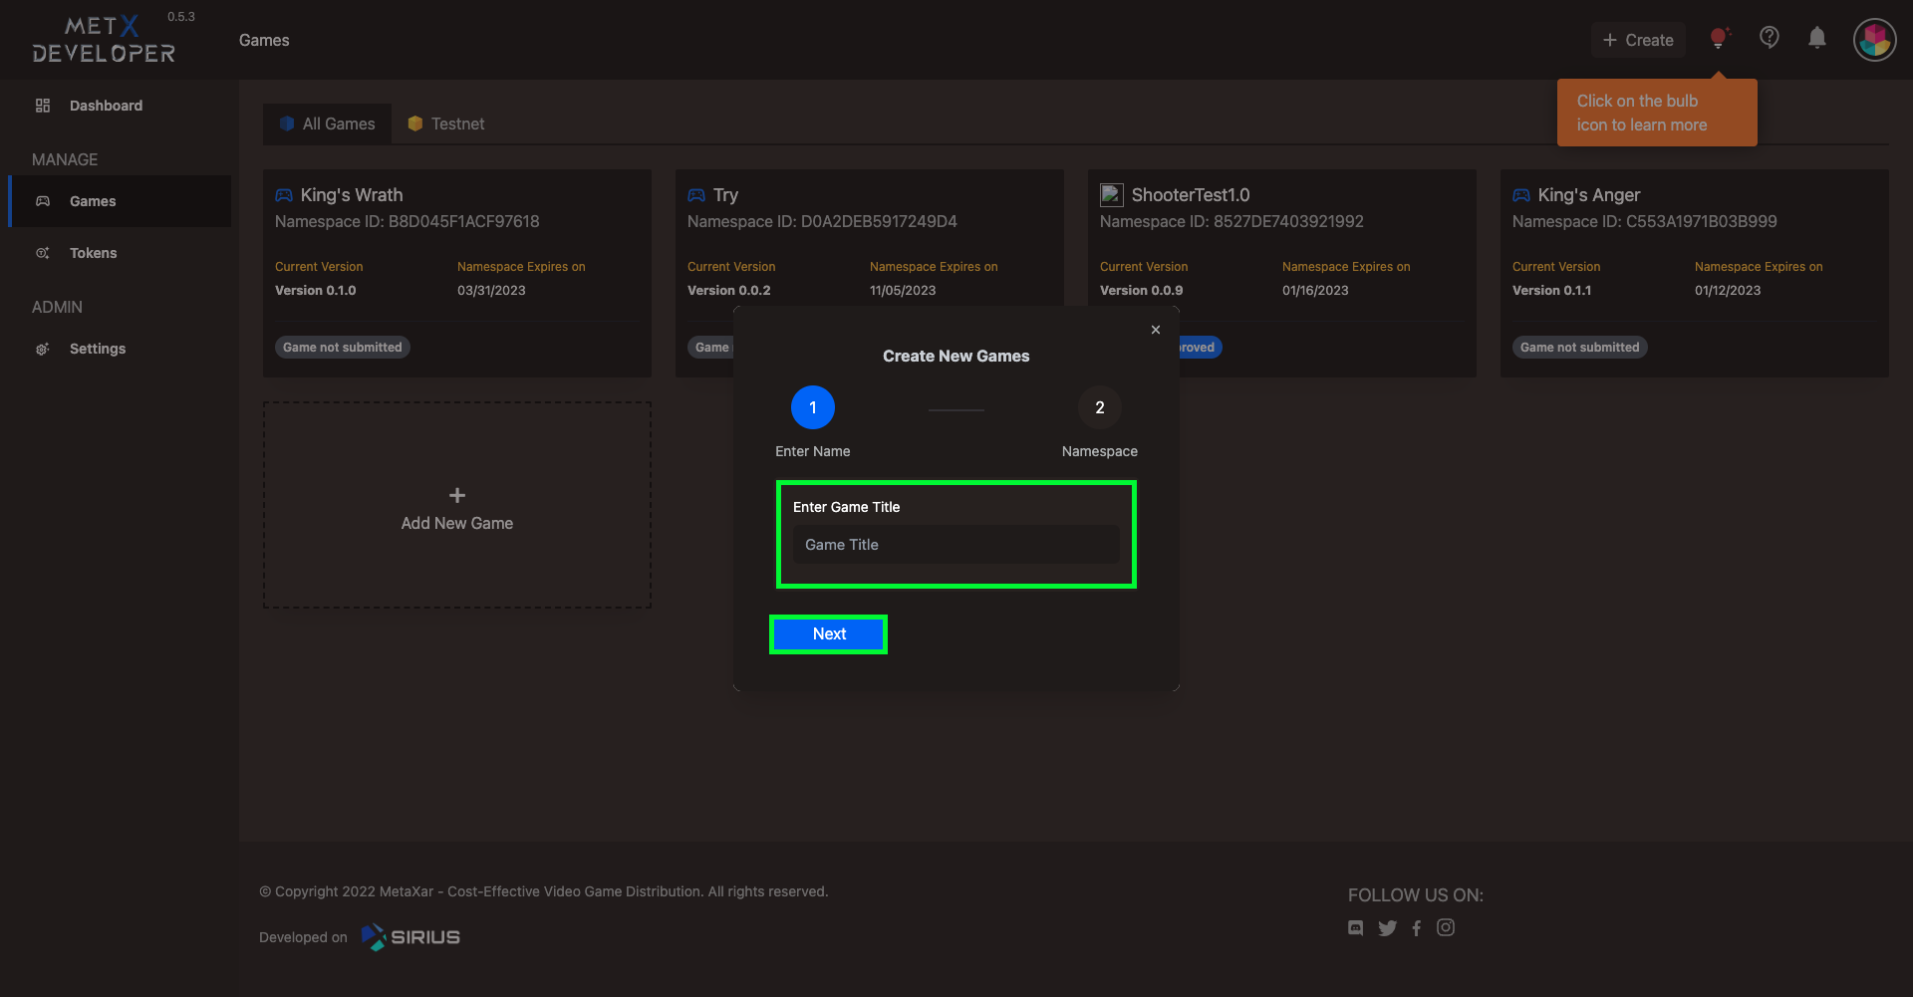Click the Dashboard sidebar icon

43,106
